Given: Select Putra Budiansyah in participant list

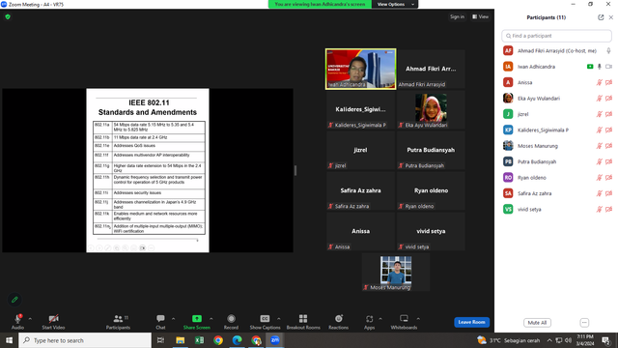Looking at the screenshot, I should pos(556,161).
